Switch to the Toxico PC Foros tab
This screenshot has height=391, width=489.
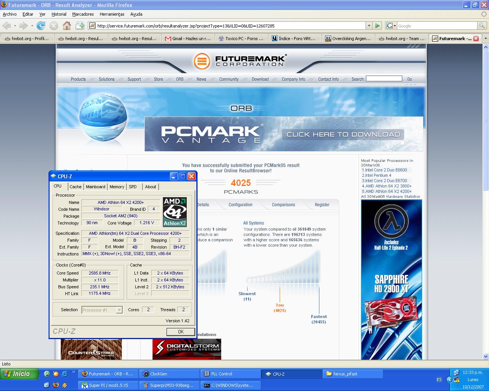coord(241,39)
